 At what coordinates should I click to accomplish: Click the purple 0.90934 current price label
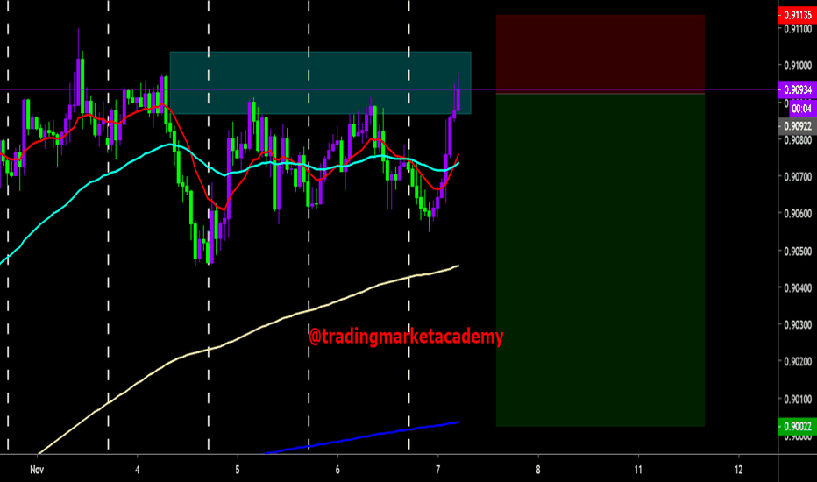[x=797, y=89]
